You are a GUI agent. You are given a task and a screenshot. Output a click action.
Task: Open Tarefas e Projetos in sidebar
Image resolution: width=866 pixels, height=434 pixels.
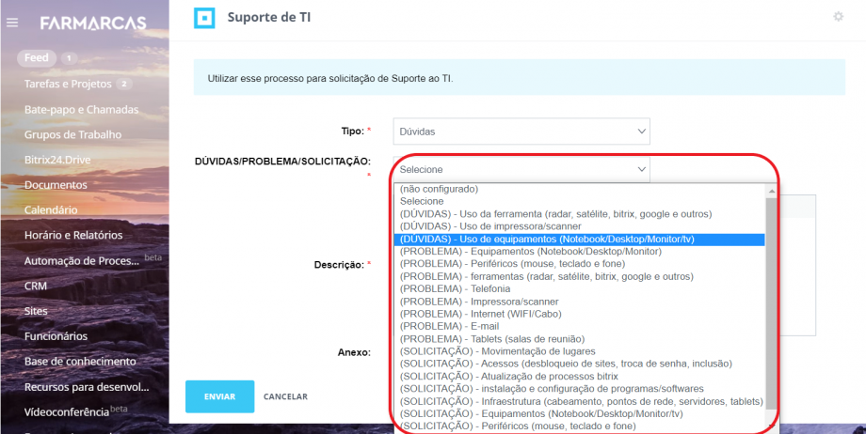click(x=69, y=84)
